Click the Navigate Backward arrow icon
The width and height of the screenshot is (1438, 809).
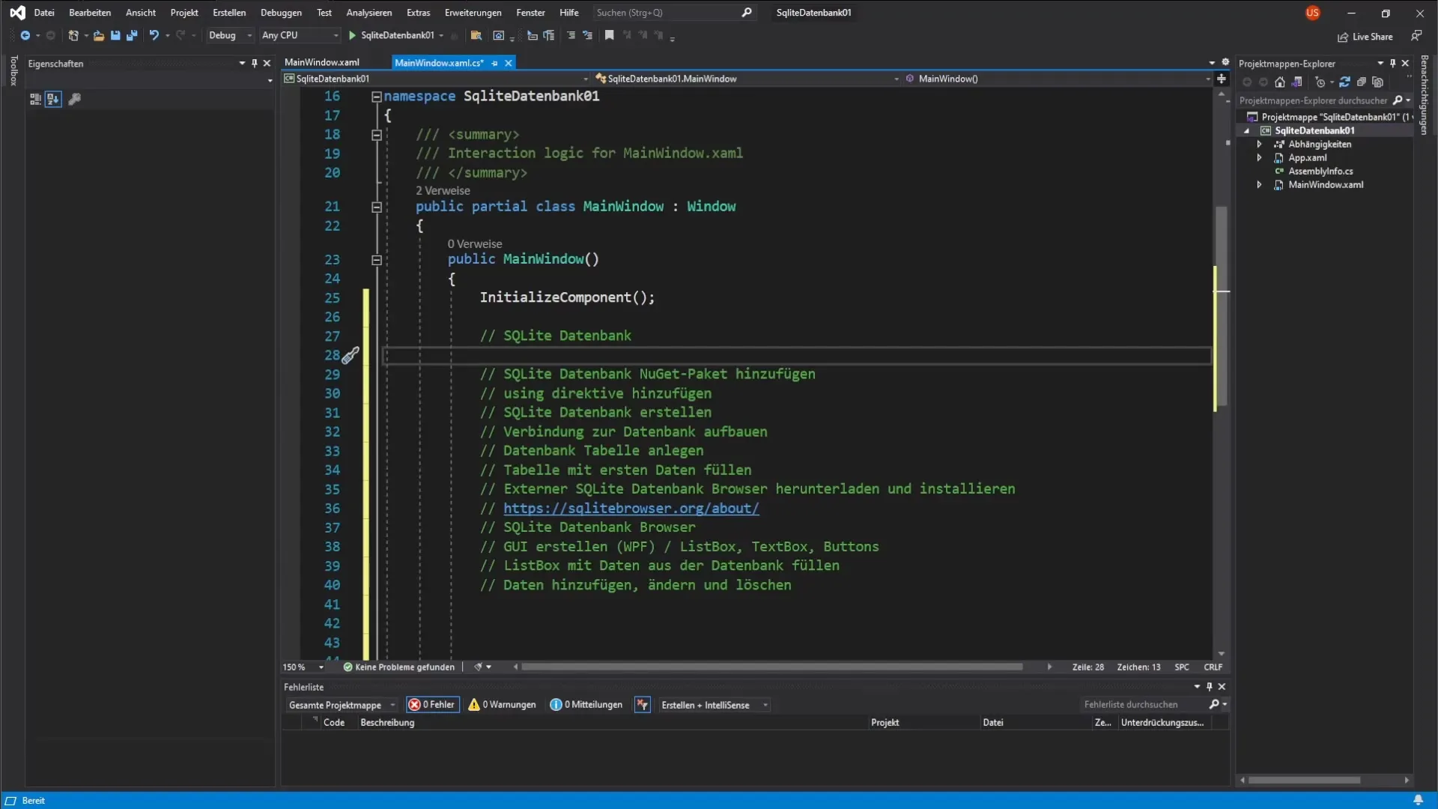(25, 35)
